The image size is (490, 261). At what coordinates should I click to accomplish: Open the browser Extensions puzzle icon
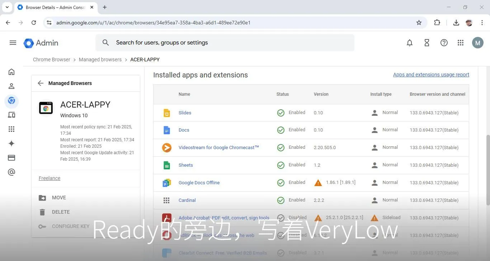pyautogui.click(x=437, y=23)
